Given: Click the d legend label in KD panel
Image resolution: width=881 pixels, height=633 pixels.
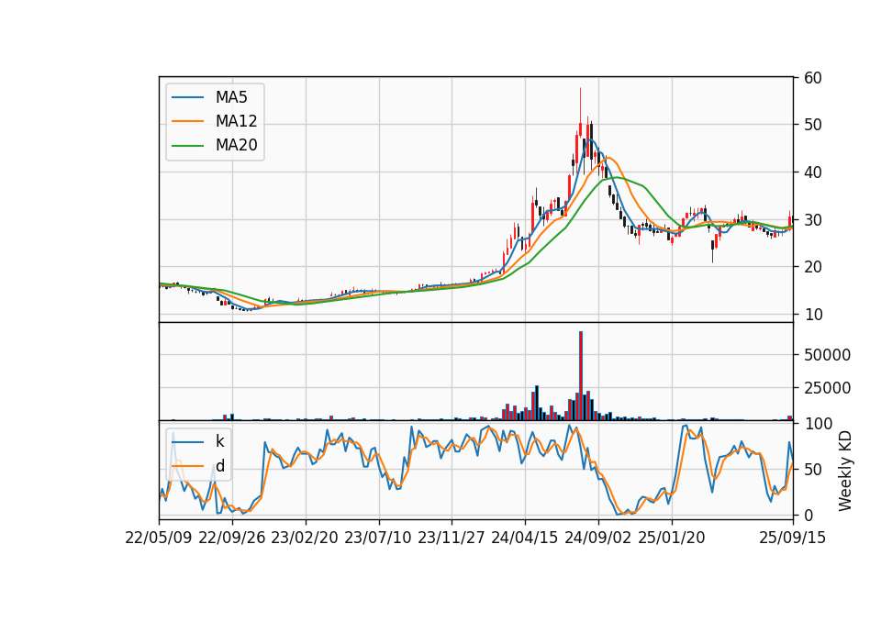Looking at the screenshot, I should click(x=220, y=466).
